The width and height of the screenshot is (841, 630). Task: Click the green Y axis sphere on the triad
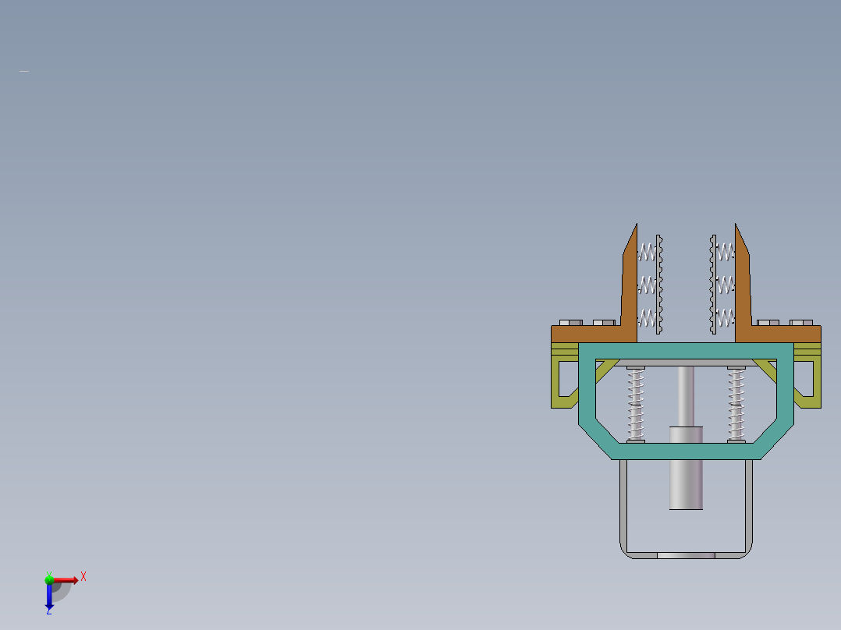pos(49,579)
